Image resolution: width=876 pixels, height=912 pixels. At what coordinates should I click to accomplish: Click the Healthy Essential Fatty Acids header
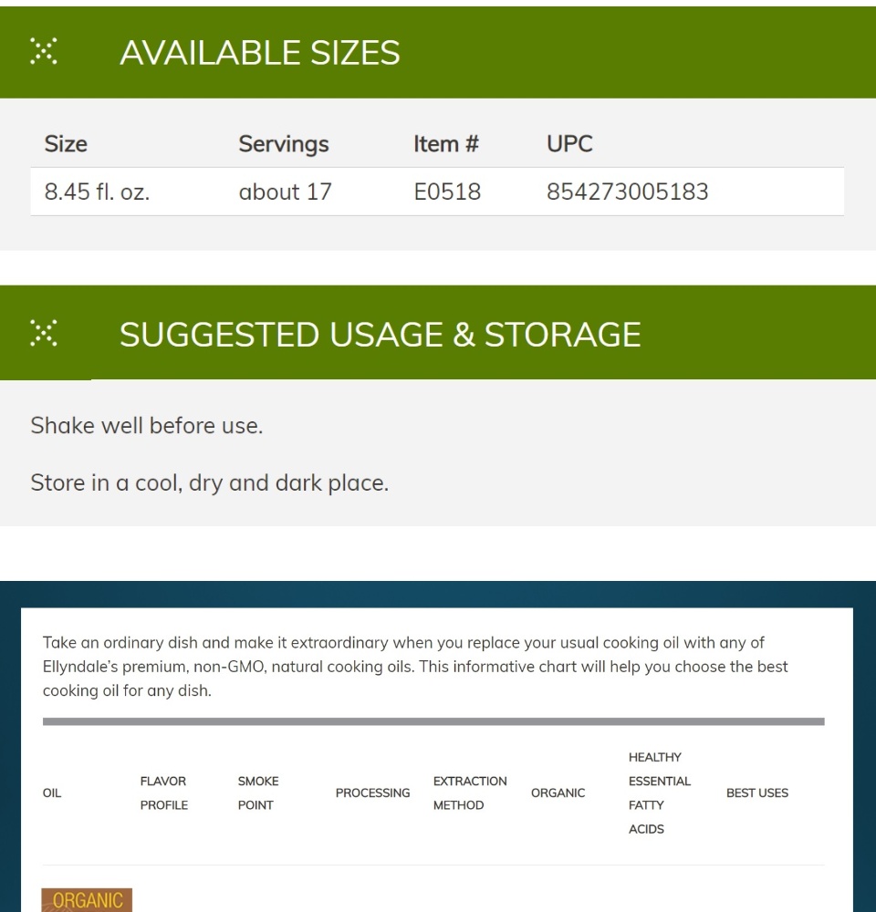(x=659, y=793)
